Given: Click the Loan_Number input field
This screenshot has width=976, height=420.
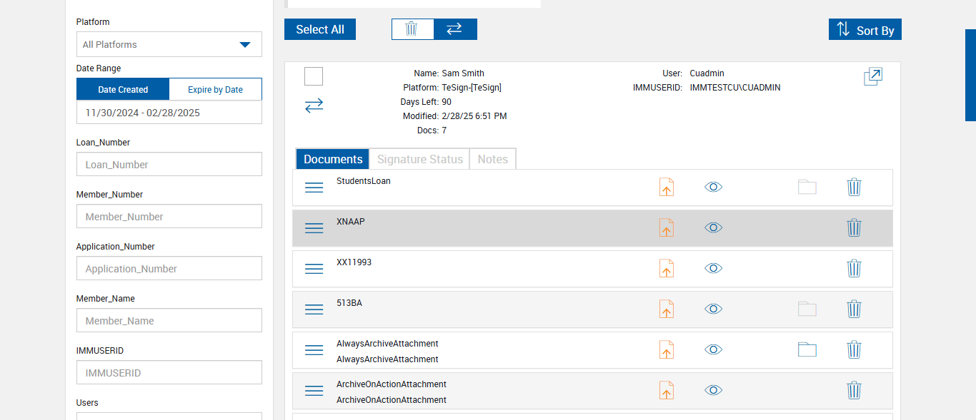Looking at the screenshot, I should 169,164.
